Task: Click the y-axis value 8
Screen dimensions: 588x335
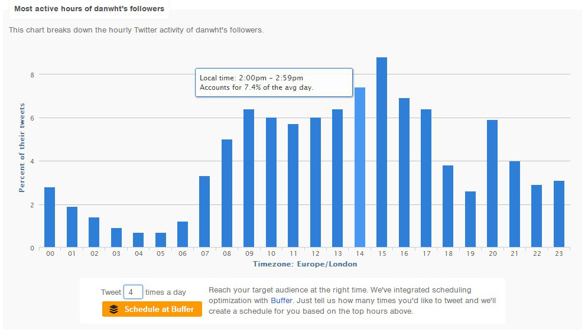Action: (33, 75)
